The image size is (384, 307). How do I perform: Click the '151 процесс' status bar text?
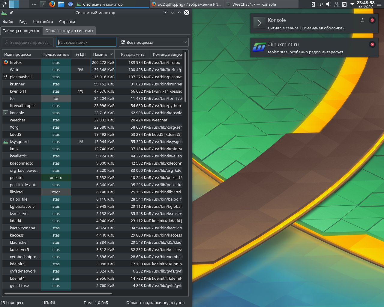point(13,303)
